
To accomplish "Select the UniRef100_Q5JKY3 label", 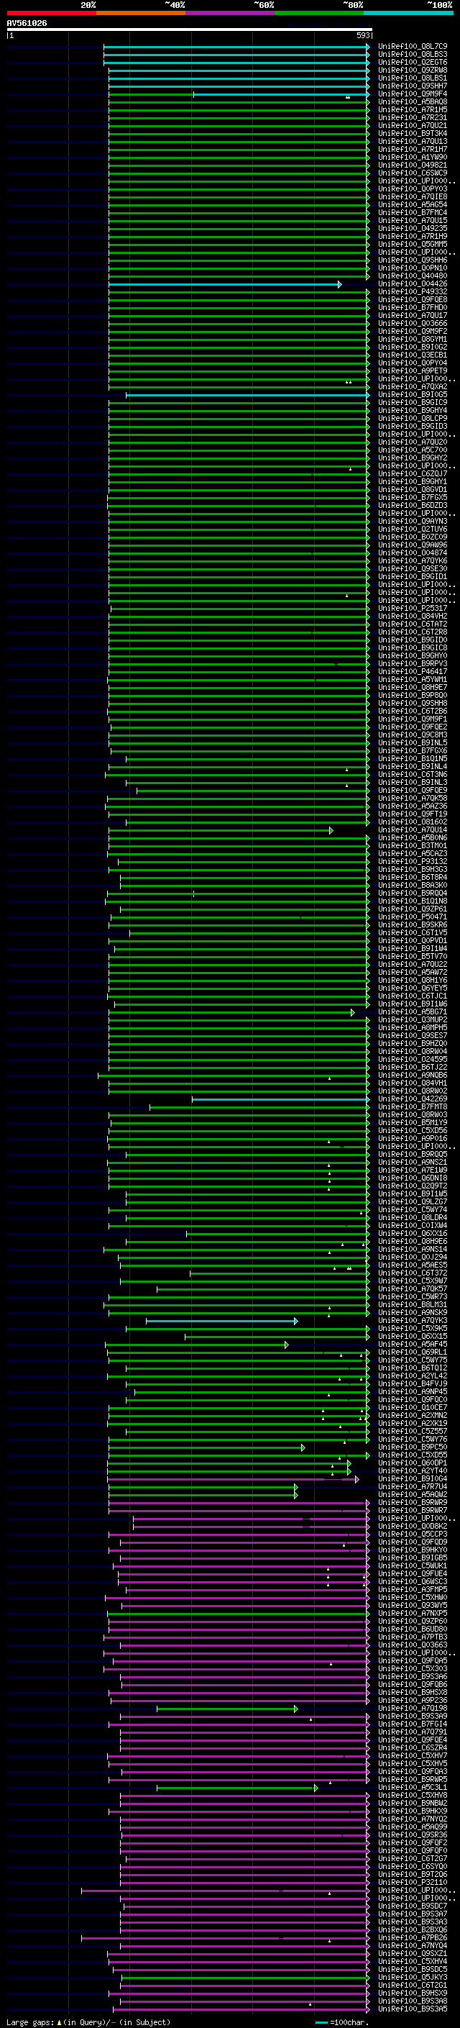I will [413, 1977].
